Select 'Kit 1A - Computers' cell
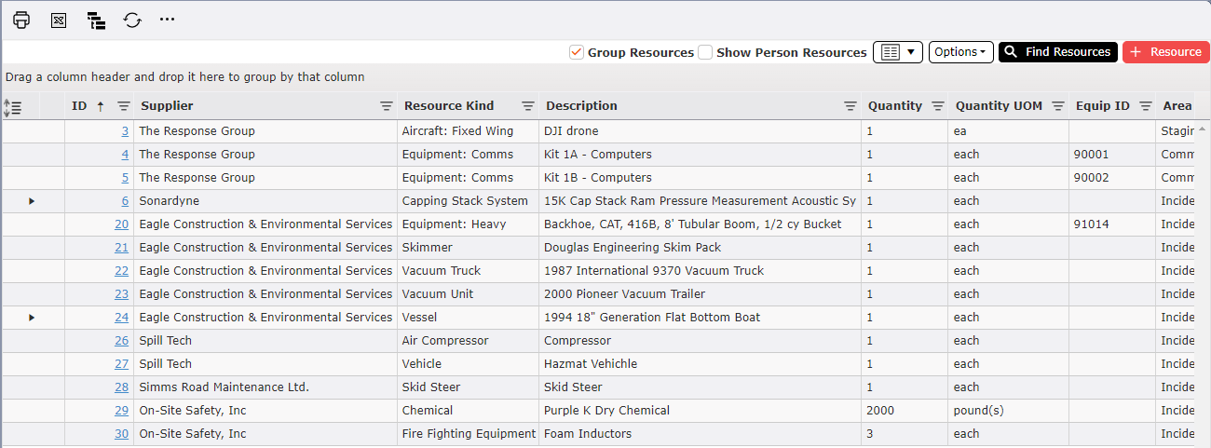Viewport: 1211px width, 448px height. coord(700,155)
